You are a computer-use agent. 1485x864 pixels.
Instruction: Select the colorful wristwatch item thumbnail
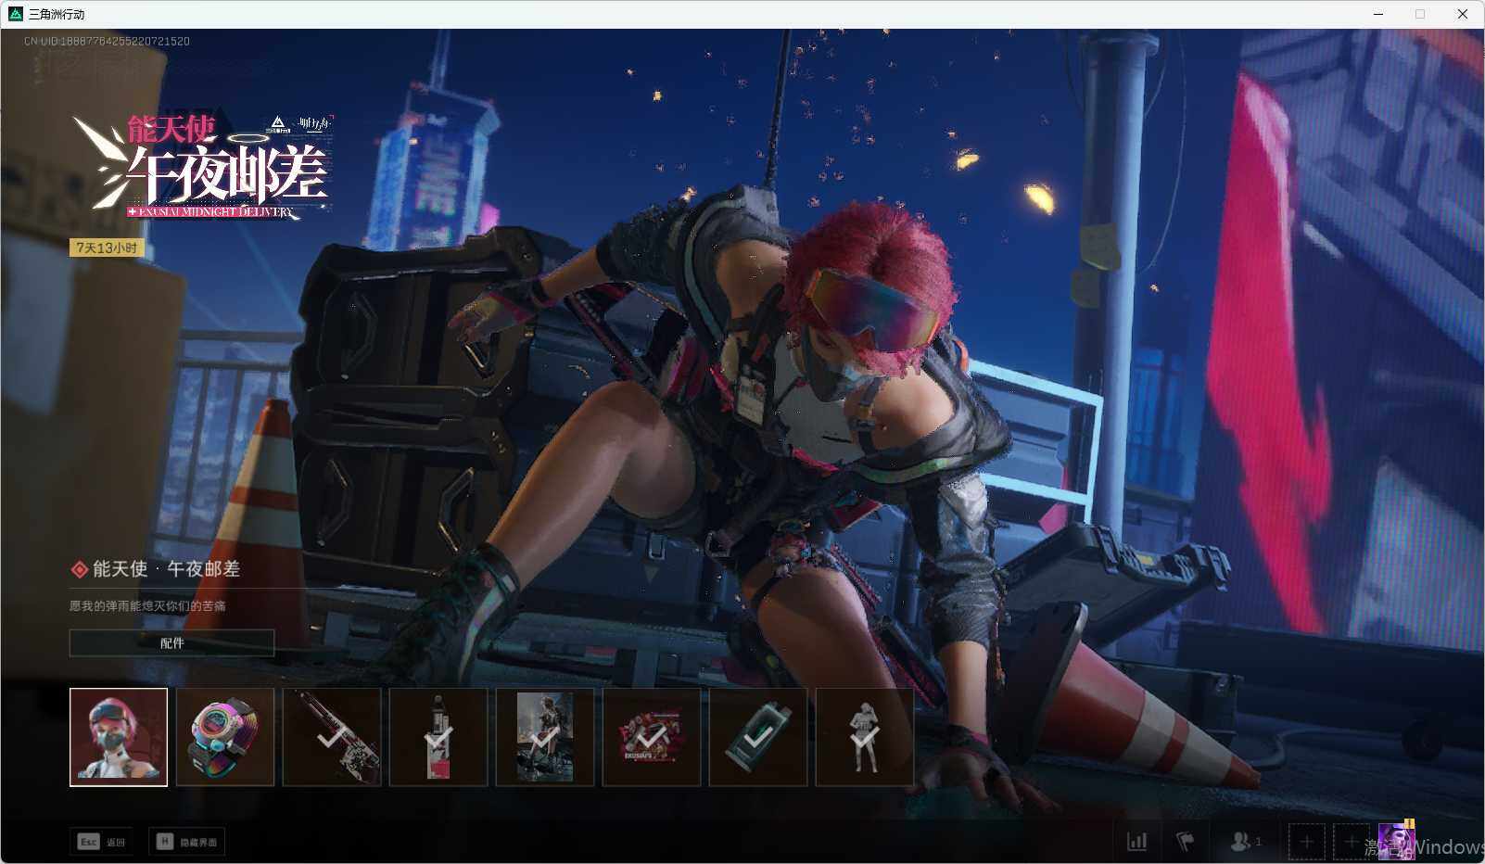225,737
